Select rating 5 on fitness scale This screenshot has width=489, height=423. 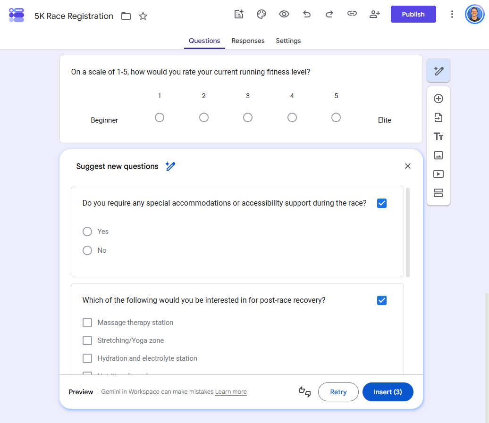(x=336, y=117)
